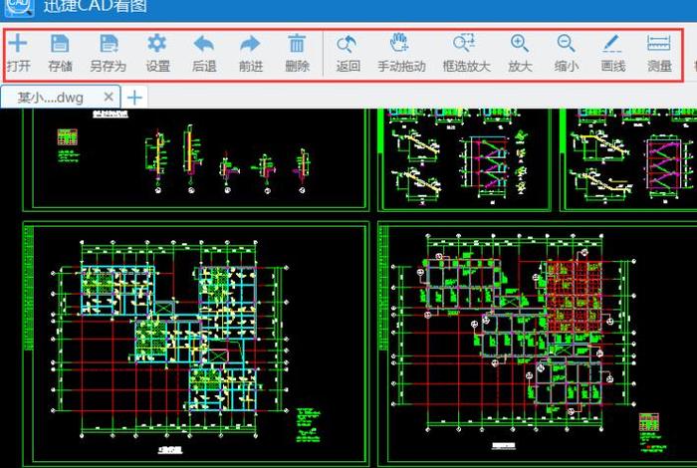The height and width of the screenshot is (468, 697).
Task: Select the 手动拖动 (Pan) hand tool
Action: point(399,43)
